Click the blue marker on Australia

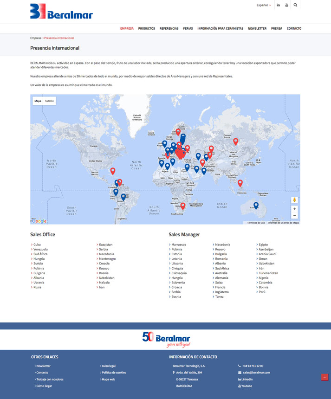[x=256, y=206]
